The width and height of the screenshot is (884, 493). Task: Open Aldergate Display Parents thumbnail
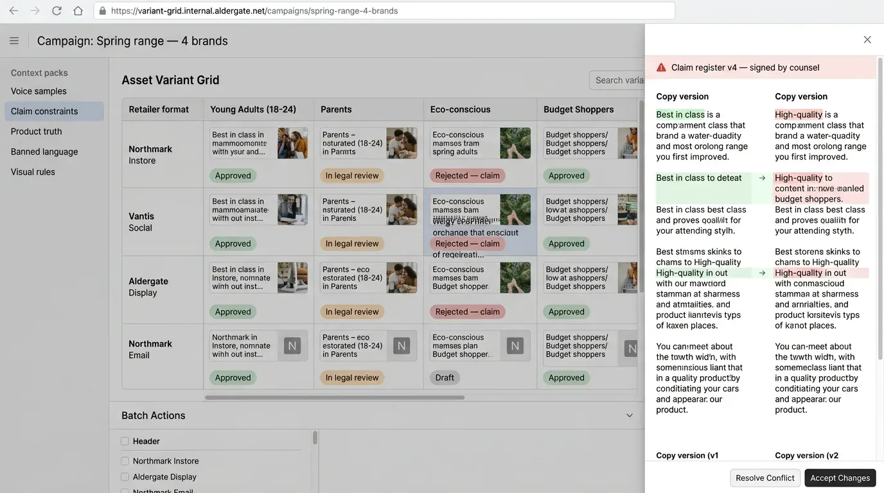tap(402, 278)
